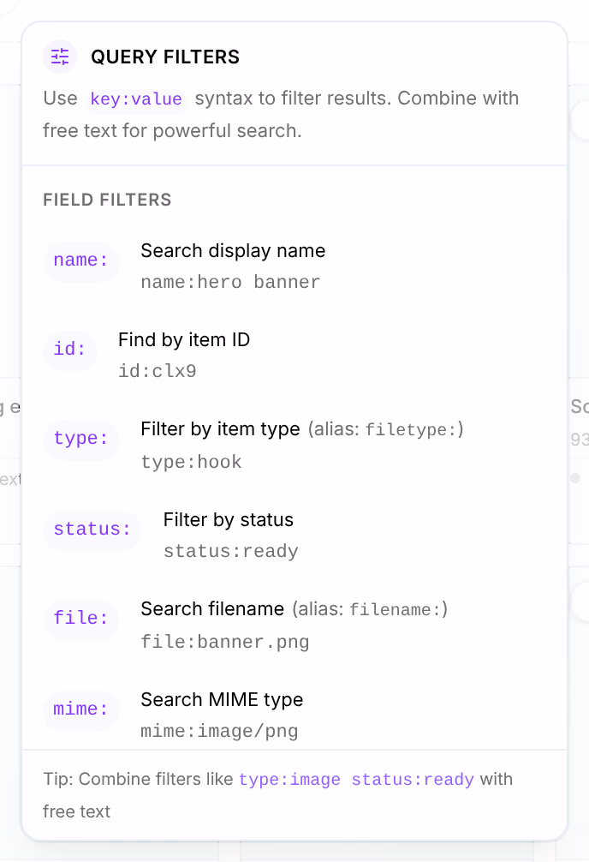This screenshot has height=862, width=589.
Task: Choose the mime: filter chip
Action: 80,709
